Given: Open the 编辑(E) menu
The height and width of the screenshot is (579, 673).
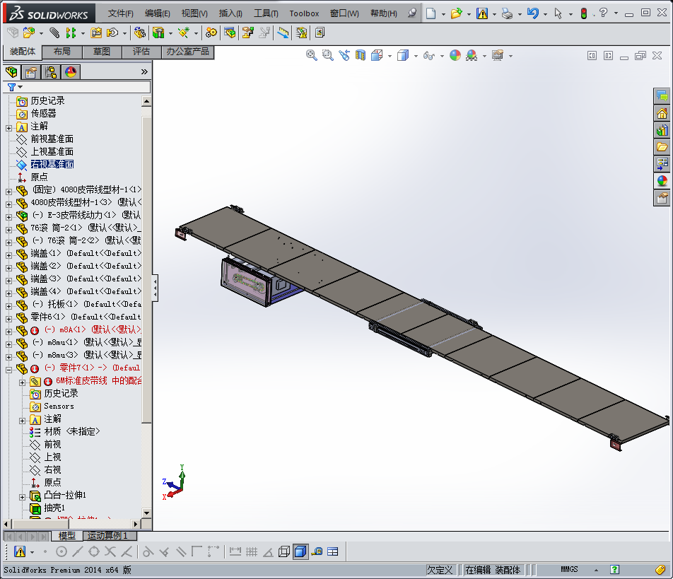Looking at the screenshot, I should pyautogui.click(x=157, y=13).
